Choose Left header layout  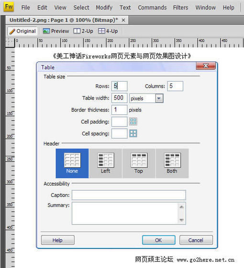click(x=105, y=164)
